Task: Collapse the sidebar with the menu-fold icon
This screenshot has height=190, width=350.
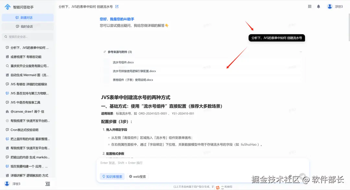Action: tap(48, 184)
